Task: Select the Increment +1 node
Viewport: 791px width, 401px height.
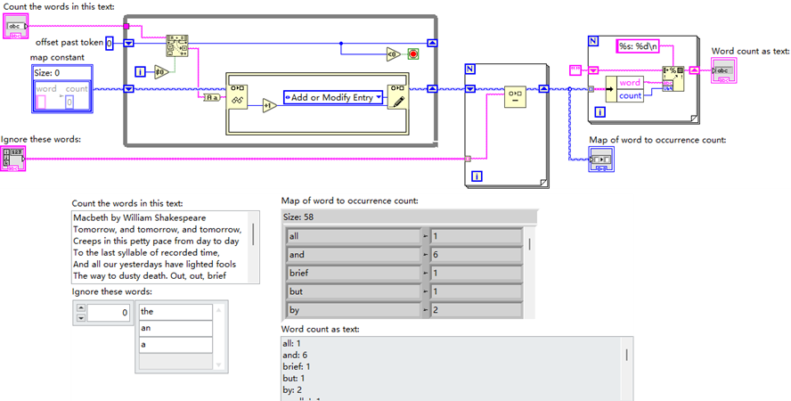Action: point(270,106)
